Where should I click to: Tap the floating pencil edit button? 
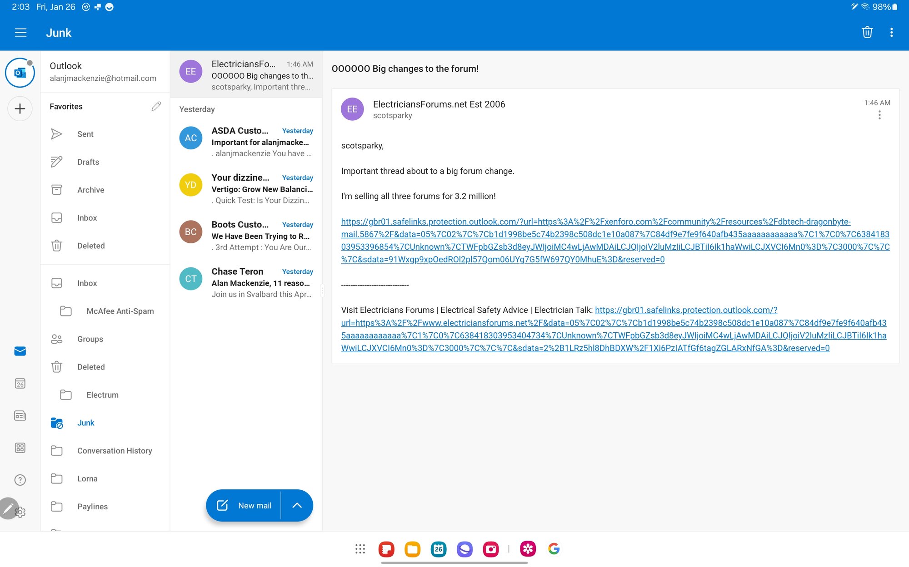8,508
